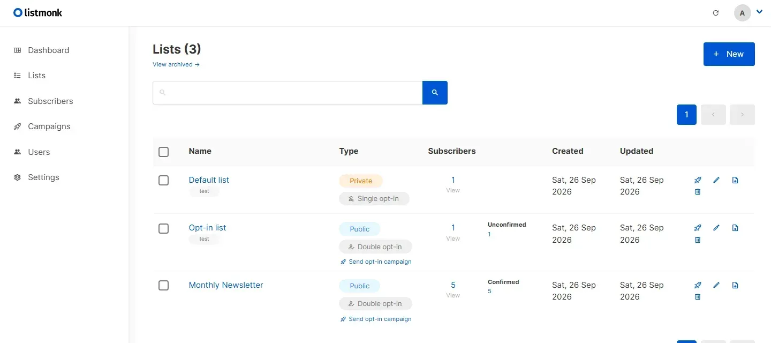Check the Monthly Newsletter row checkbox

[164, 286]
